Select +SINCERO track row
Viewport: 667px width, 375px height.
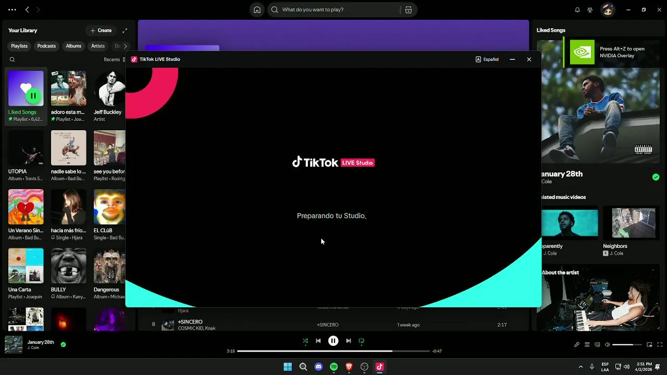tap(333, 324)
